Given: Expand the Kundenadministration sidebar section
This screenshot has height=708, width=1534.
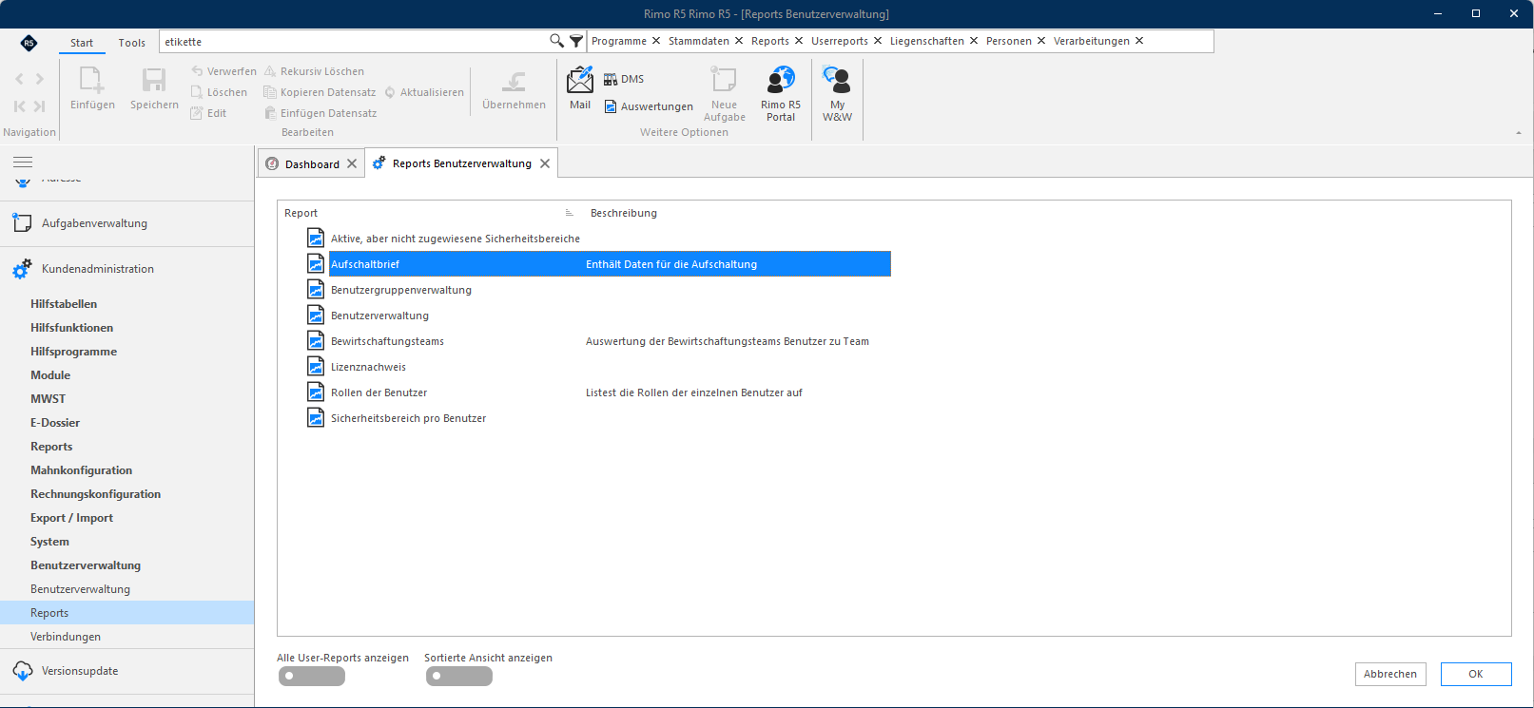Looking at the screenshot, I should (x=127, y=269).
